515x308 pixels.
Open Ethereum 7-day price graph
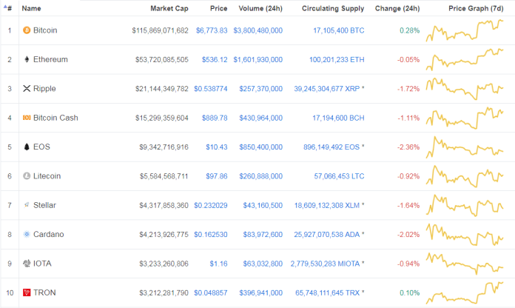coord(465,59)
